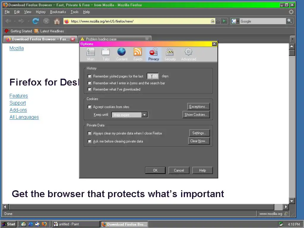Open the Features link

(x=19, y=96)
